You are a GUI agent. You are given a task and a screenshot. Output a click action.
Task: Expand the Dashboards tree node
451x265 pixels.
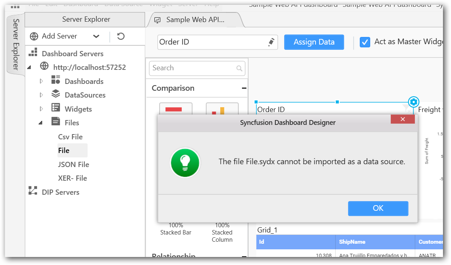click(41, 82)
